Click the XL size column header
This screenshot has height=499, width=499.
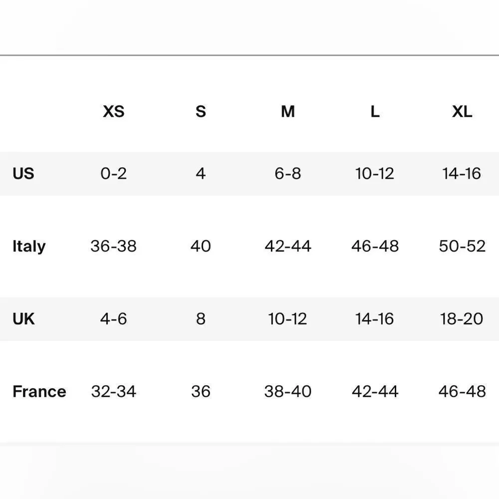[462, 111]
